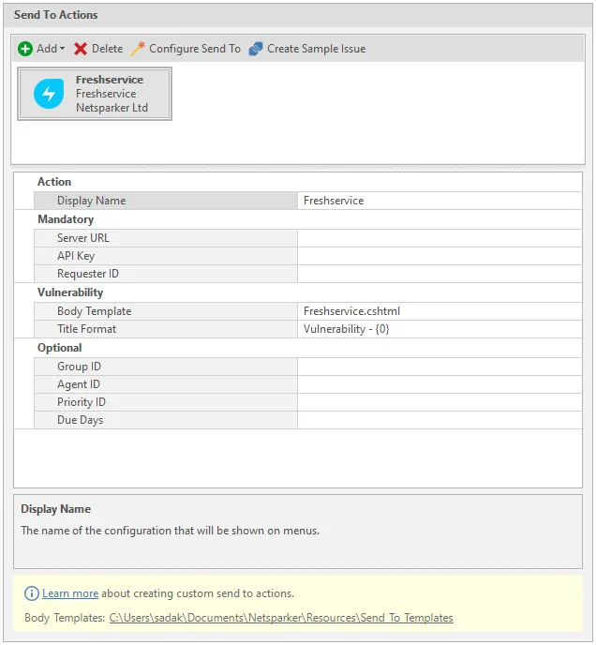Click the Vulnerability category header
The width and height of the screenshot is (596, 645).
click(x=70, y=292)
